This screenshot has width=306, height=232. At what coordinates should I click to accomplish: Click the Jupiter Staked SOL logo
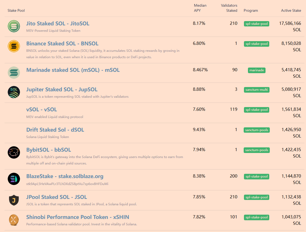14,92
